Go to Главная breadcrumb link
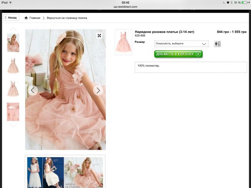The width and height of the screenshot is (251, 188). point(35,18)
